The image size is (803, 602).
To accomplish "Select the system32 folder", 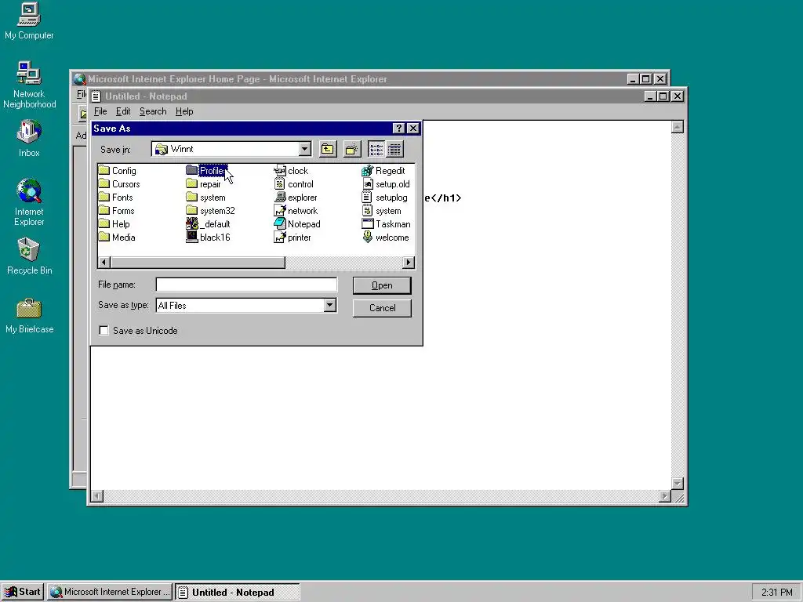I will (x=210, y=210).
